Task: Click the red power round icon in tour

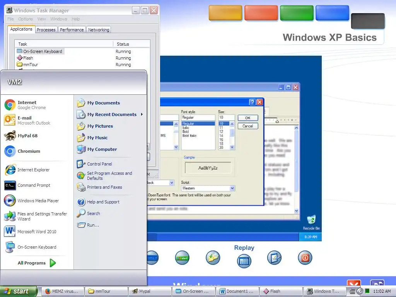Action: (x=305, y=258)
